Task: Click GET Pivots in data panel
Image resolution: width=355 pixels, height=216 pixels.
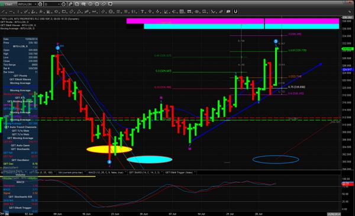Action: point(20,76)
